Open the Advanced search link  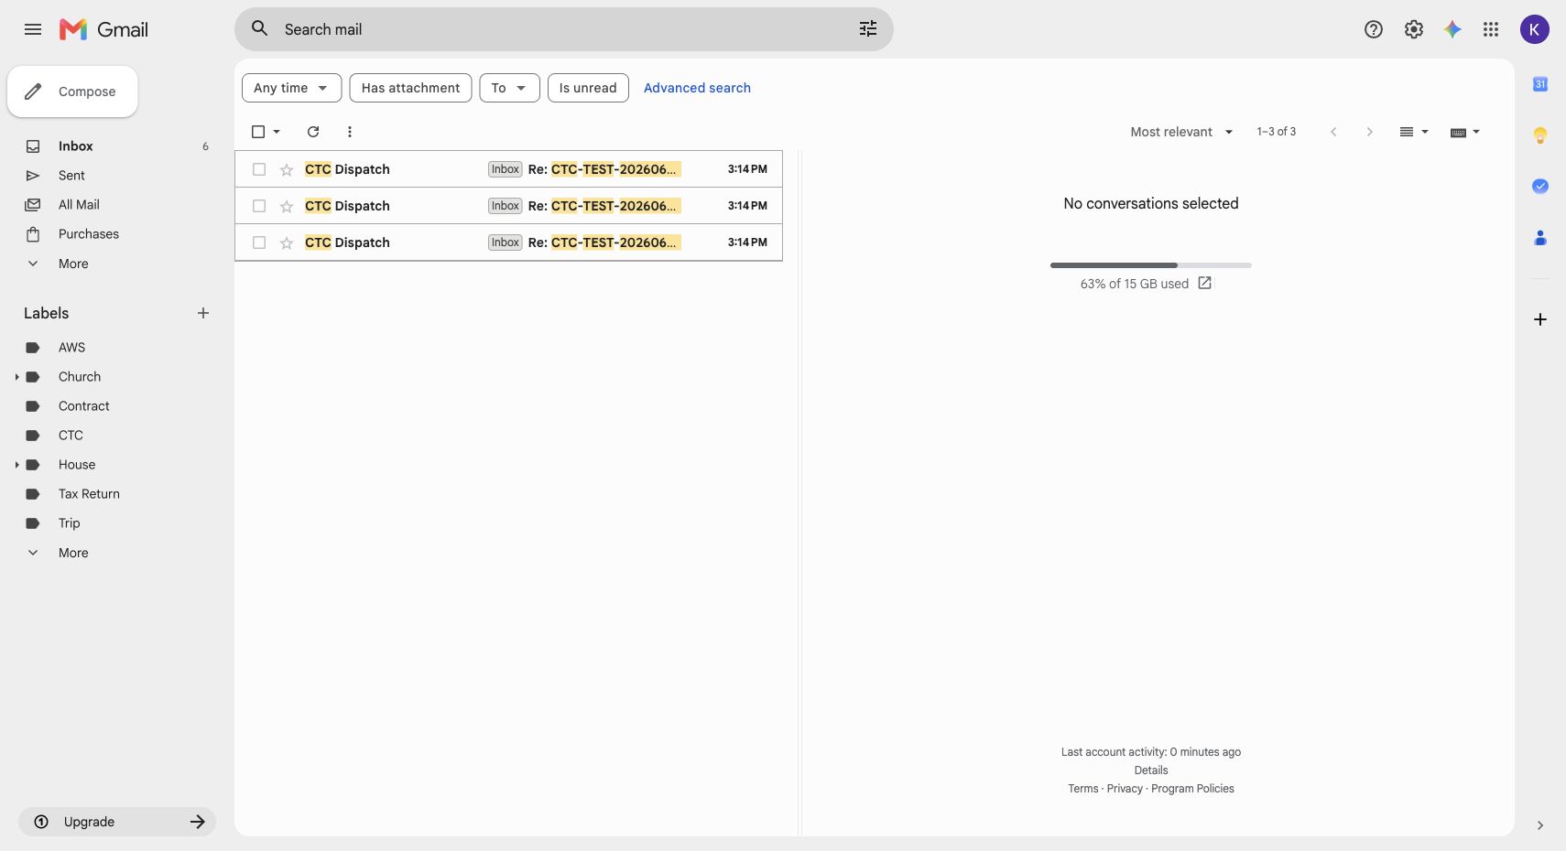click(x=697, y=88)
